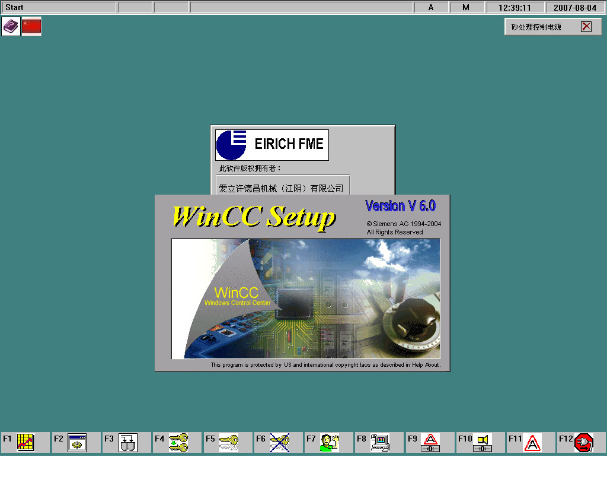This screenshot has height=489, width=607.
Task: Click the Version V 6.0 text
Action: click(x=401, y=206)
